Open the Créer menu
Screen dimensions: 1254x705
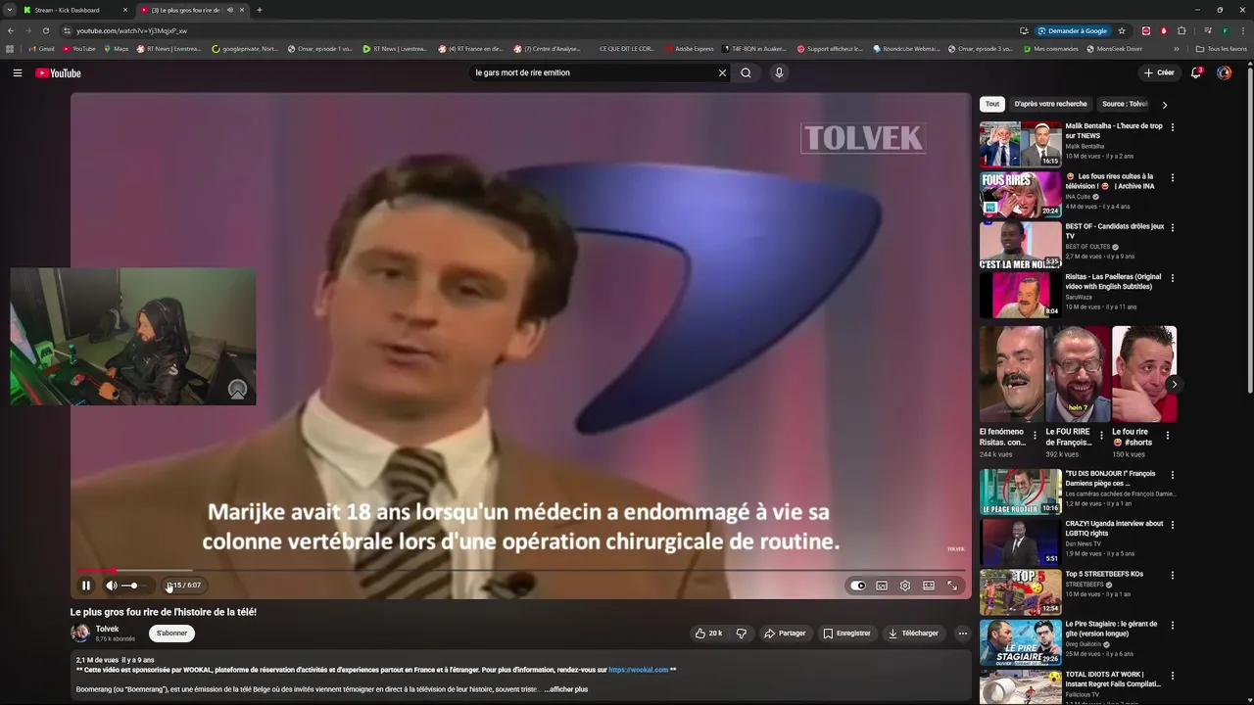click(1159, 72)
